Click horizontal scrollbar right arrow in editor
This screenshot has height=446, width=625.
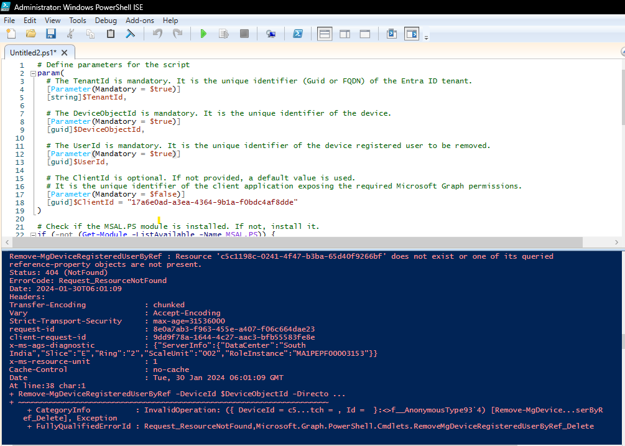pyautogui.click(x=616, y=242)
